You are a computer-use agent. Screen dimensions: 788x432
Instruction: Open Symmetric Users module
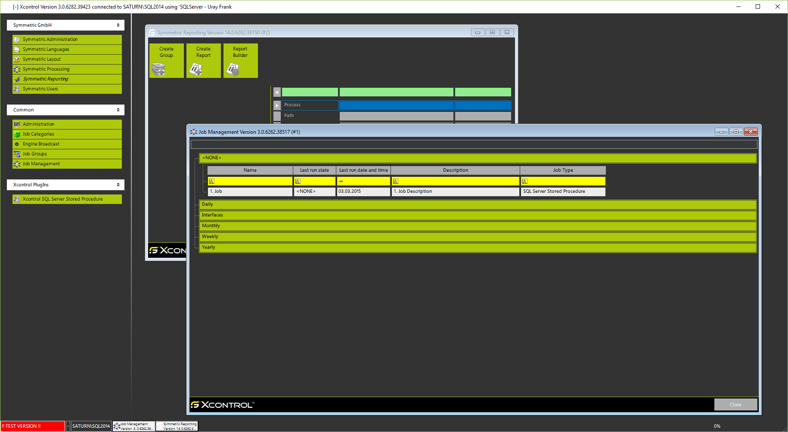(67, 89)
